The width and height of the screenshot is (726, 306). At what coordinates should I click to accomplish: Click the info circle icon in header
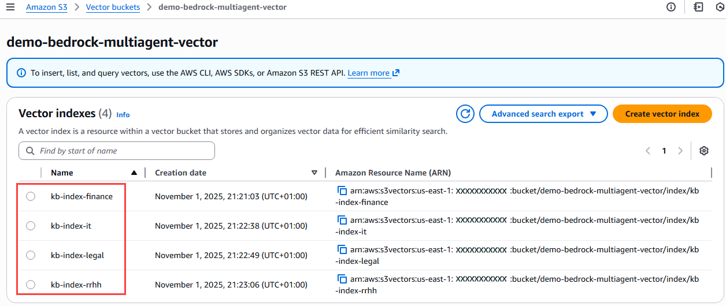tap(671, 8)
